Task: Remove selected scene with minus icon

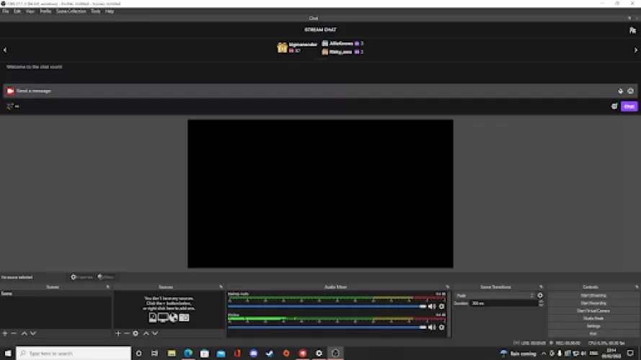Action: pos(14,333)
